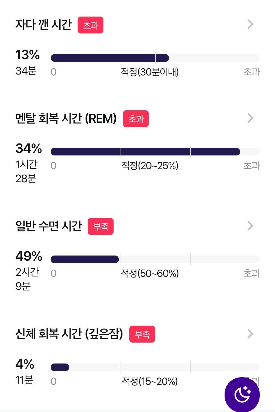
Task: Select the 자다 깬 시간 heading
Action: [44, 25]
